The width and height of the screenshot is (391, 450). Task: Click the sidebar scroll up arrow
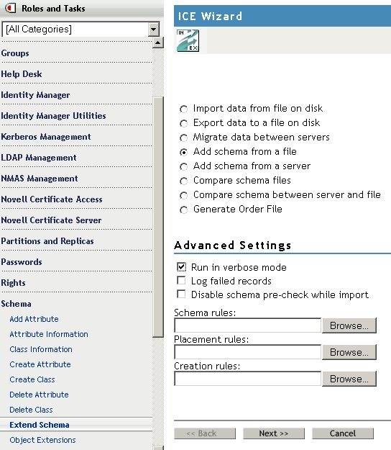[158, 42]
